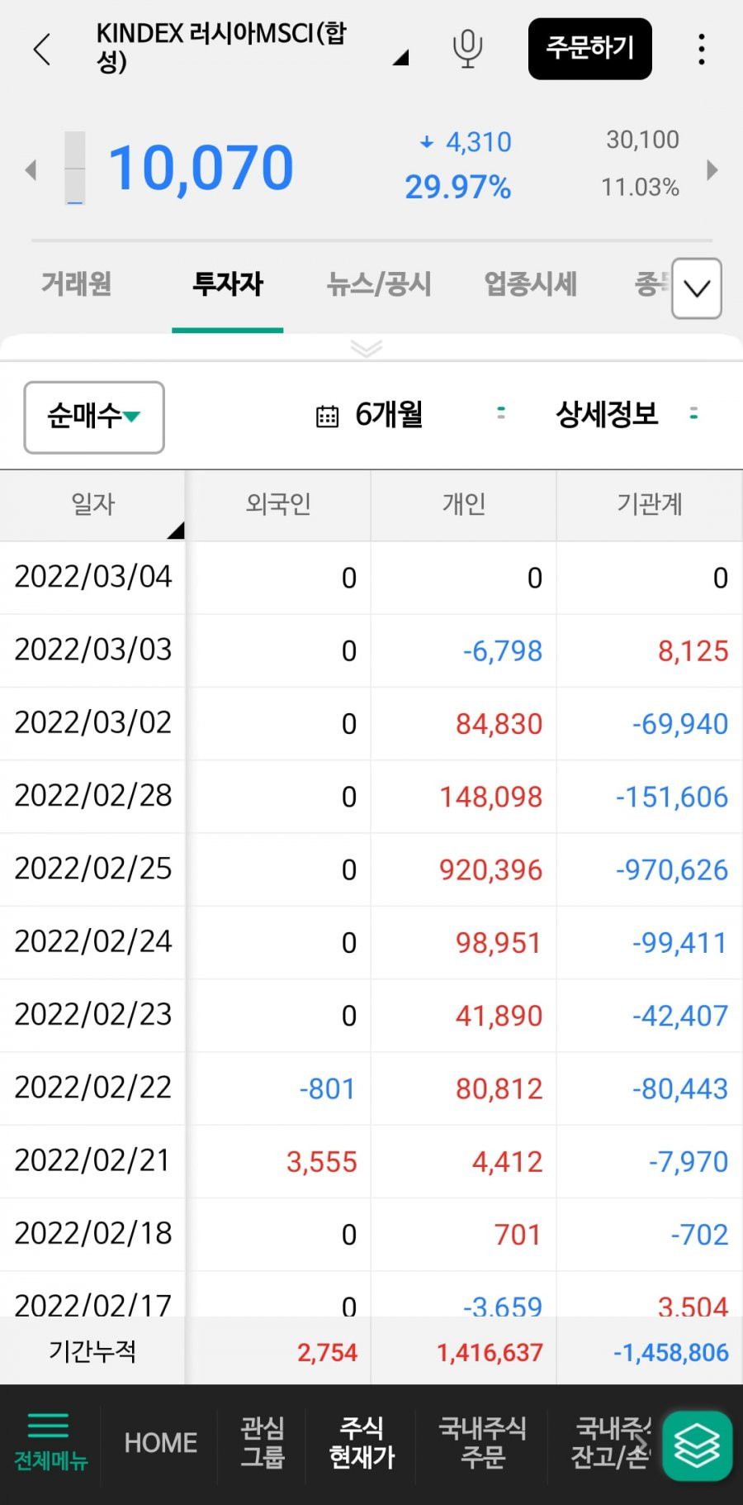Tap the back arrow icon
The width and height of the screenshot is (743, 1505).
click(42, 49)
